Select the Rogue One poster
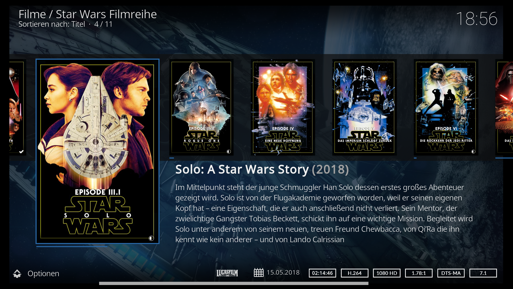The height and width of the screenshot is (289, 513). [201, 107]
